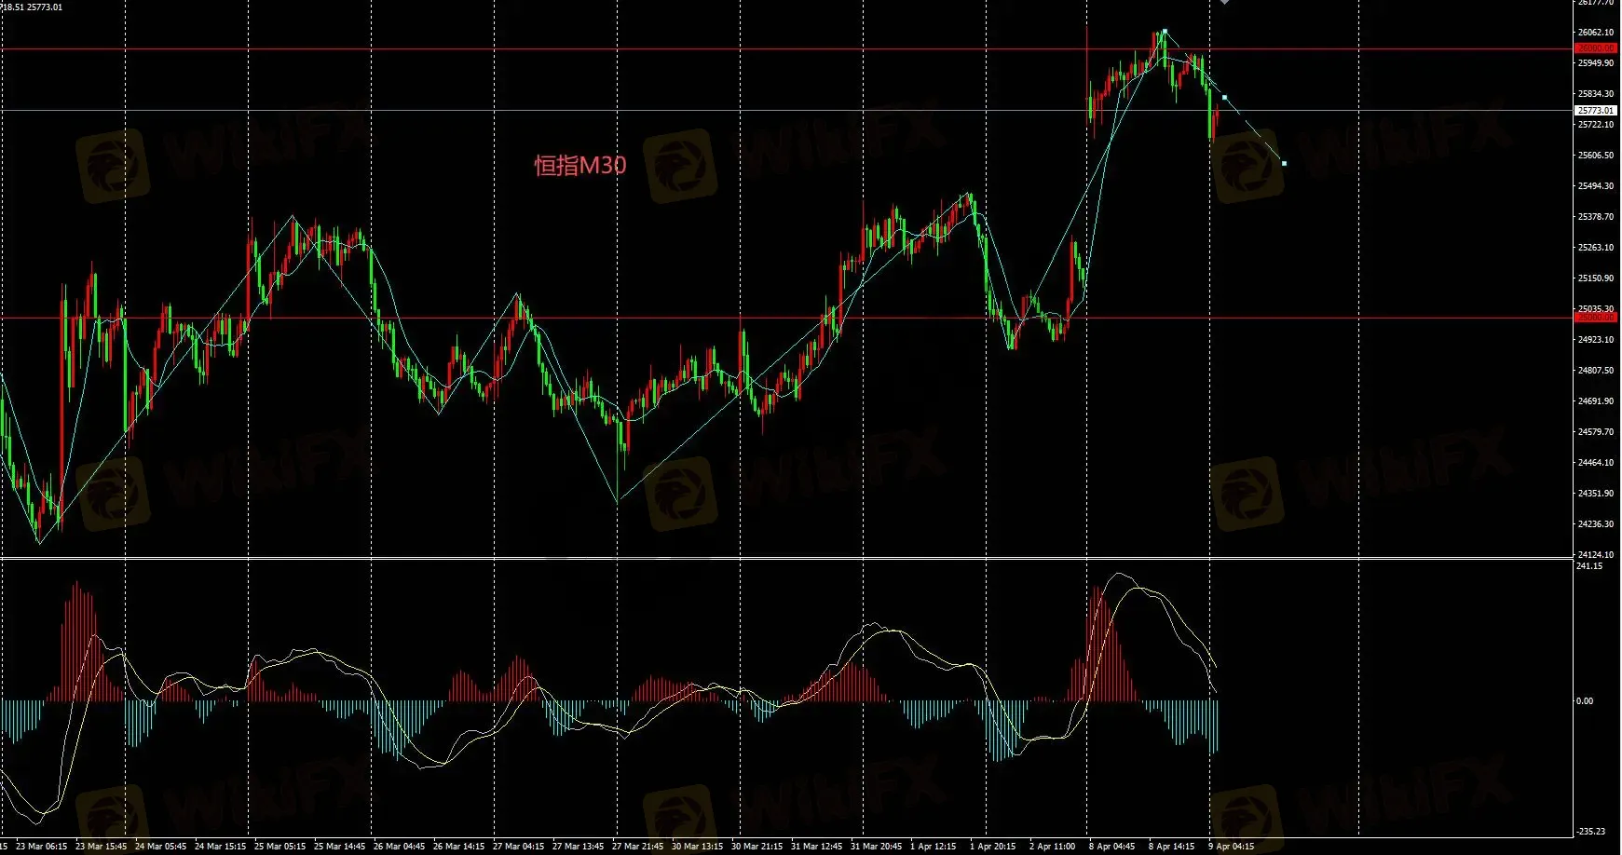1622x855 pixels.
Task: Click the red 25000.00 price tag
Action: [x=1595, y=318]
